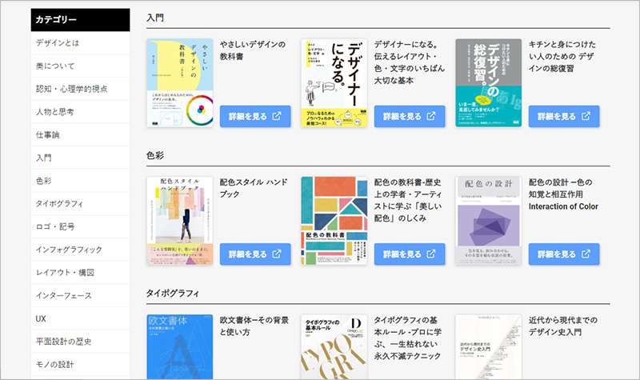The height and width of the screenshot is (380, 640).
Task: Open the ロゴ・記号 category
Action: [x=81, y=226]
